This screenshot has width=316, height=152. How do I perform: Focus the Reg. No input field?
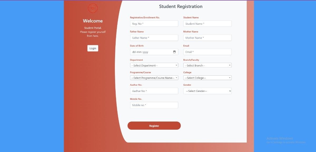(154, 24)
